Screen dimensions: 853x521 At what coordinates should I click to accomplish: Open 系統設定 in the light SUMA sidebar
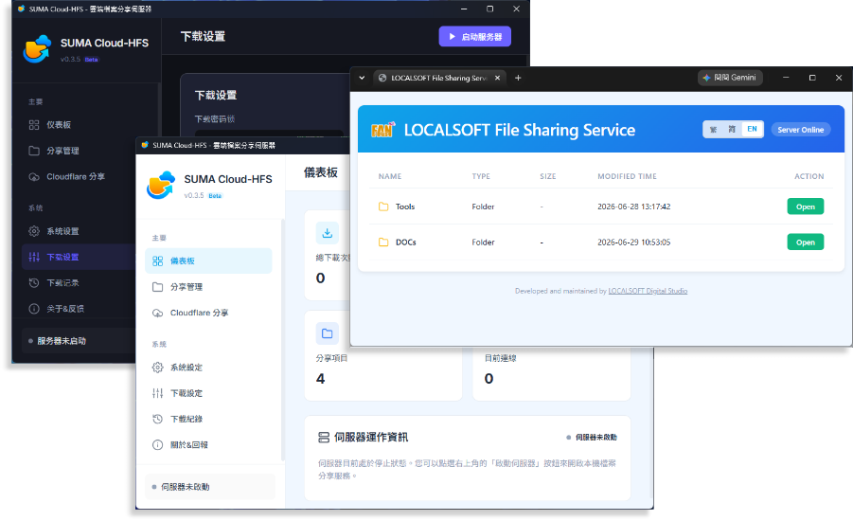click(x=208, y=368)
